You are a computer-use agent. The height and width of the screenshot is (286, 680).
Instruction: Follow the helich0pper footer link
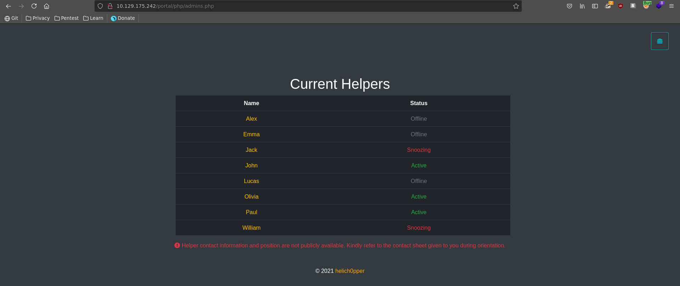tap(350, 271)
